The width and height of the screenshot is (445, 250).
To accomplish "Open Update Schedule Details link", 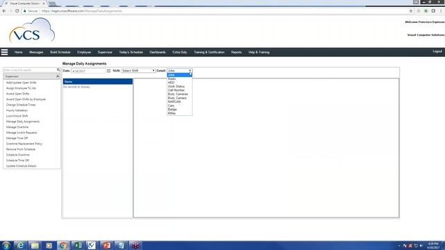I will (x=21, y=166).
